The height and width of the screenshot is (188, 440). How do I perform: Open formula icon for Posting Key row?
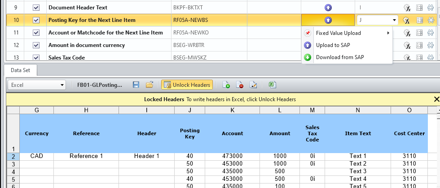click(x=406, y=20)
